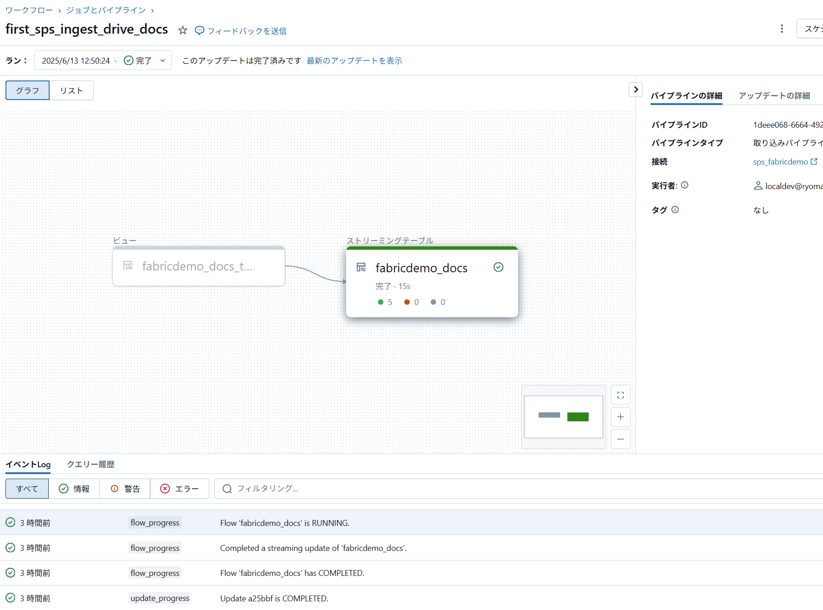Filter events by エラー
This screenshot has width=823, height=610.
tap(180, 489)
